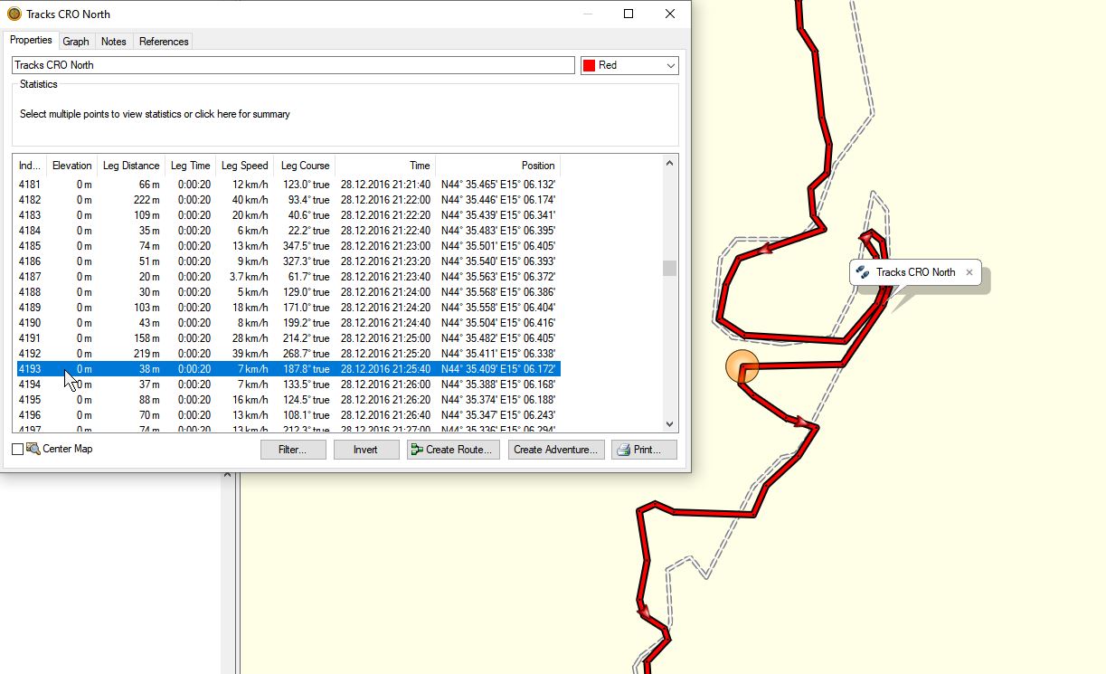Switch to the Graph tab
Viewport: 1106px width, 674px height.
point(76,42)
